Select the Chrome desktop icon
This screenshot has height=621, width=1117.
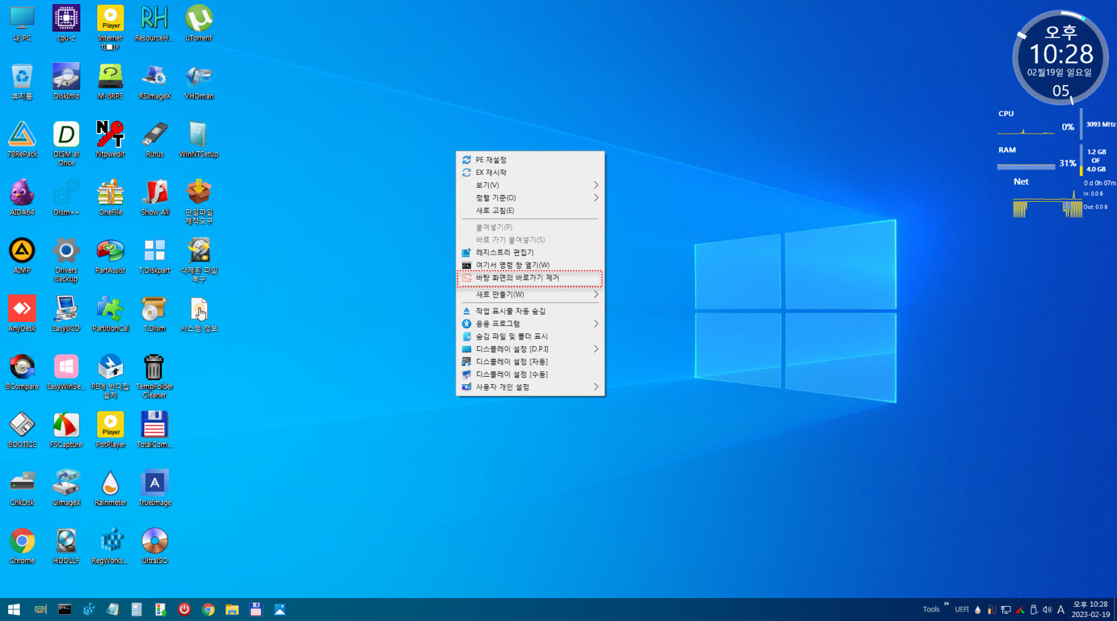[22, 546]
